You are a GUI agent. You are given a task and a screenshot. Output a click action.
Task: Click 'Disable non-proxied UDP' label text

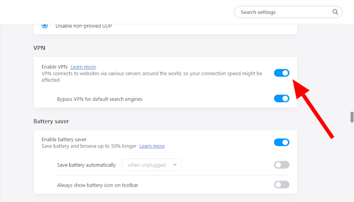pos(84,26)
